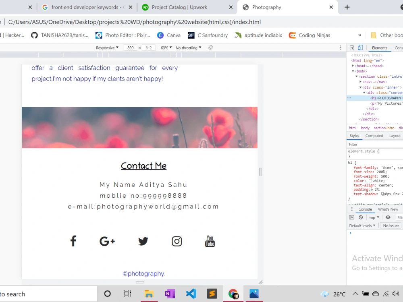The height and width of the screenshot is (302, 403).
Task: Click the rotate screen icon
Action: (210, 48)
